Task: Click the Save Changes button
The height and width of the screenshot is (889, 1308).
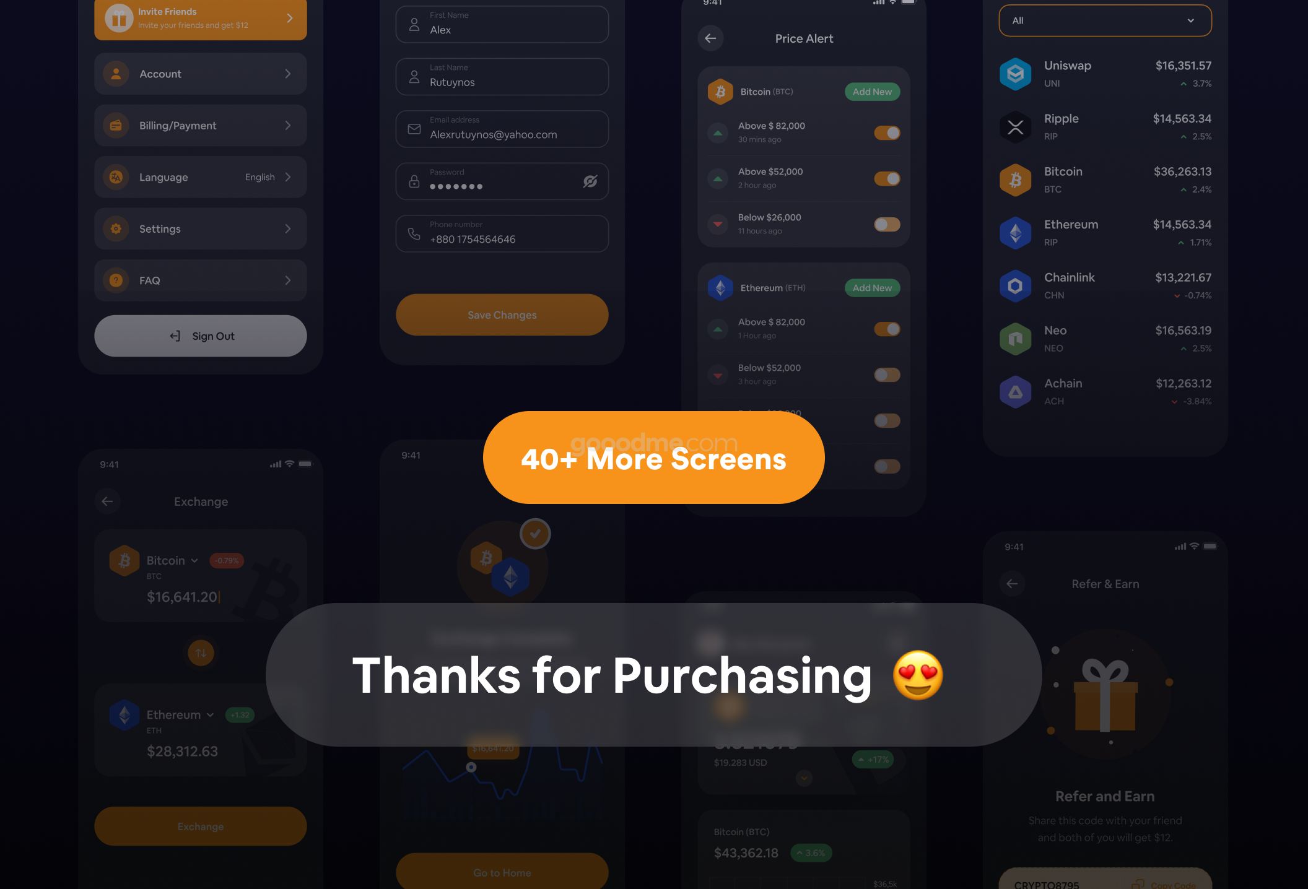Action: 501,314
